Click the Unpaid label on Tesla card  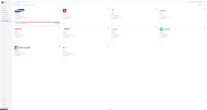[x=112, y=24]
